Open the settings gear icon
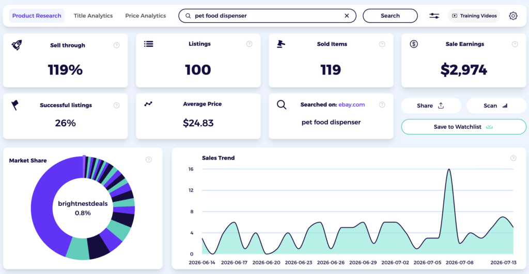The height and width of the screenshot is (274, 529). [x=513, y=16]
